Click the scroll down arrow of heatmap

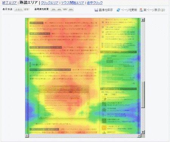(x=143, y=132)
